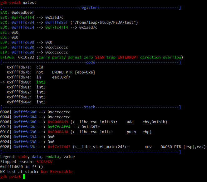Select the path string "/home/leap/Study/PEDA/test"

pos(104,23)
